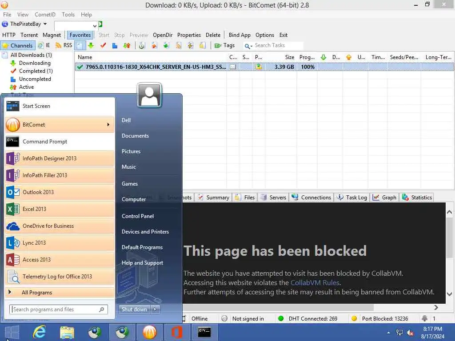Click the Search programs and files box
Viewport: 455px width, 341px height.
point(59,309)
